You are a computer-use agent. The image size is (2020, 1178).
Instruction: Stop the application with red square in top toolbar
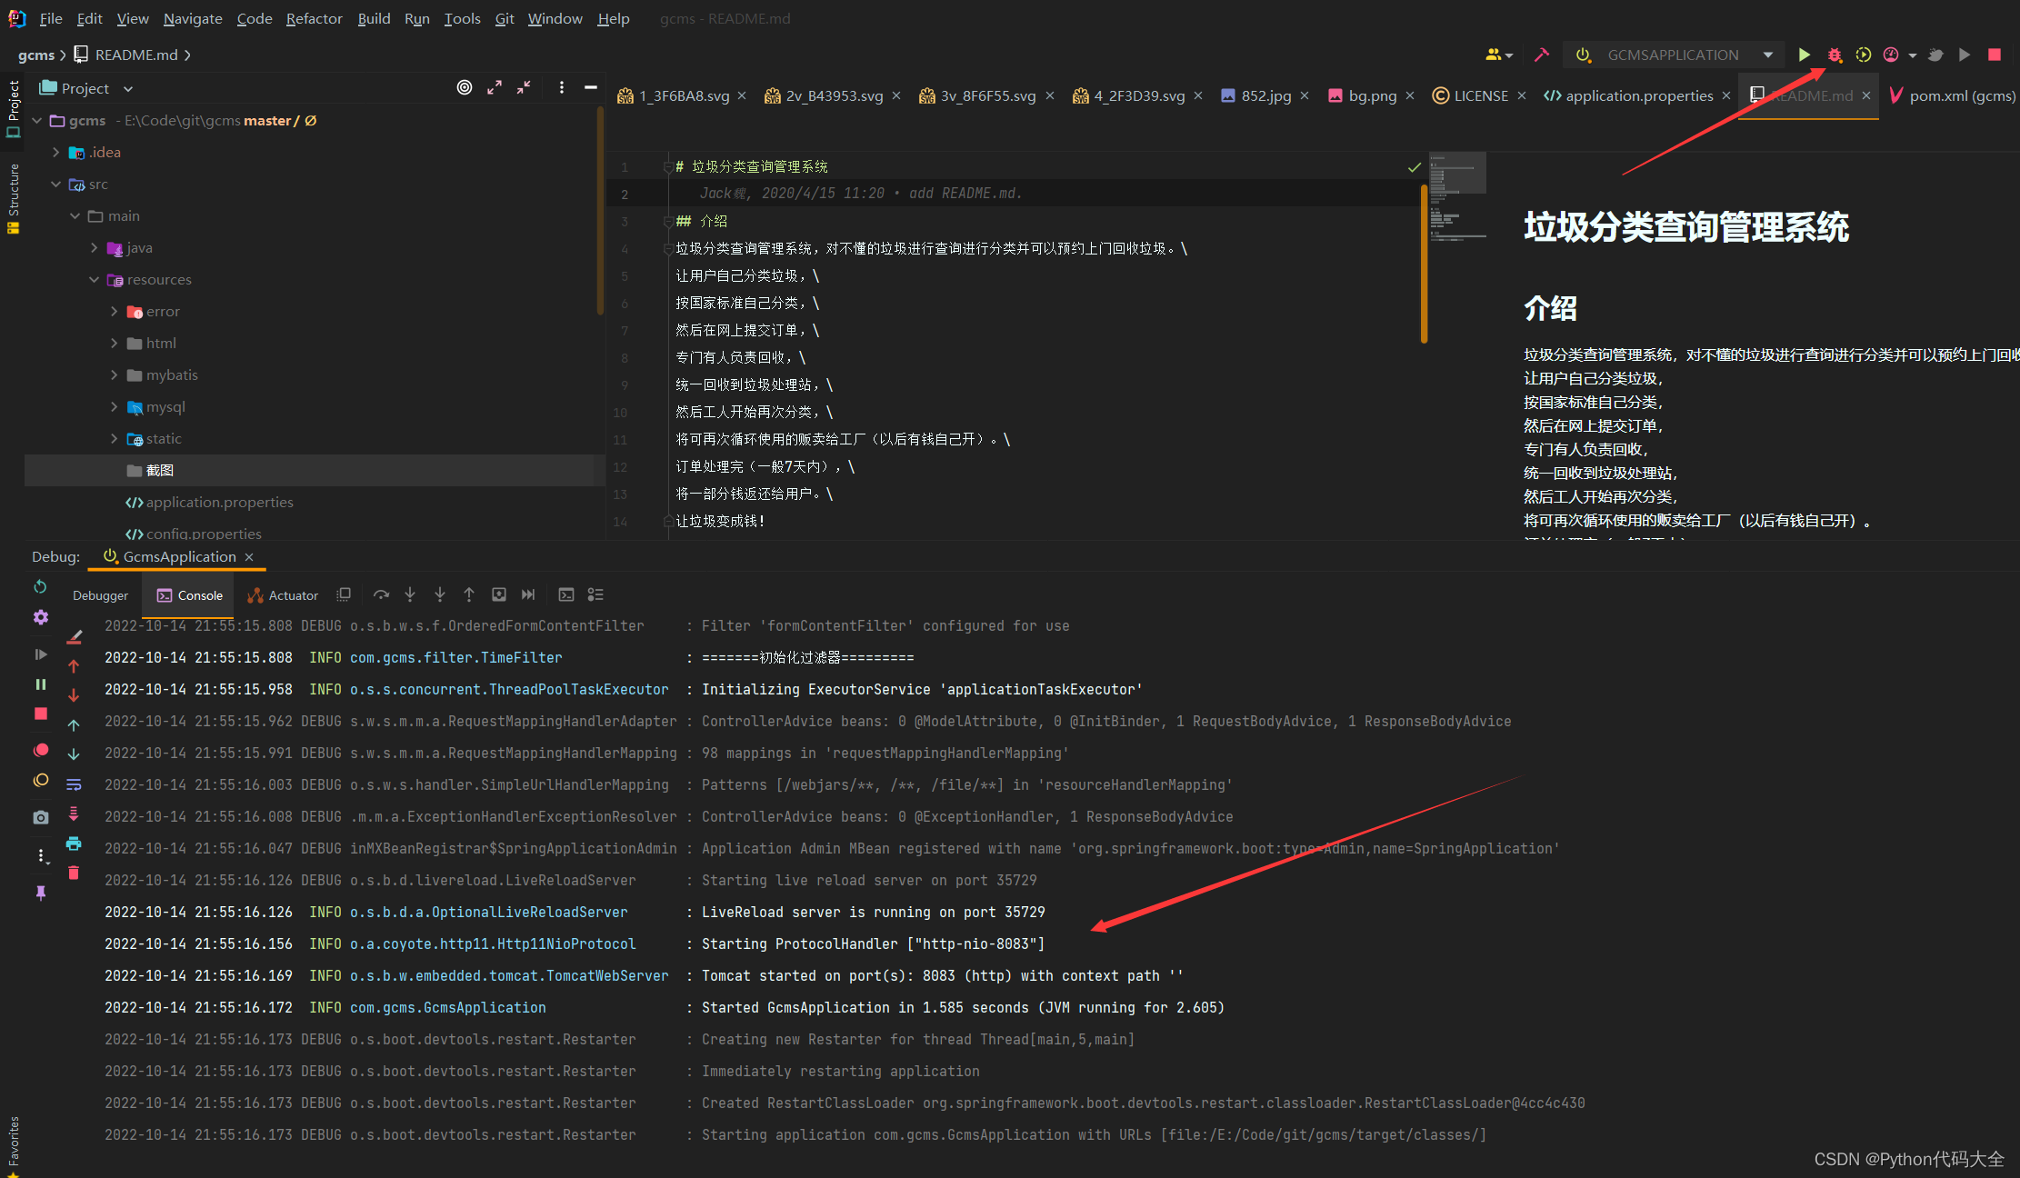[1994, 55]
